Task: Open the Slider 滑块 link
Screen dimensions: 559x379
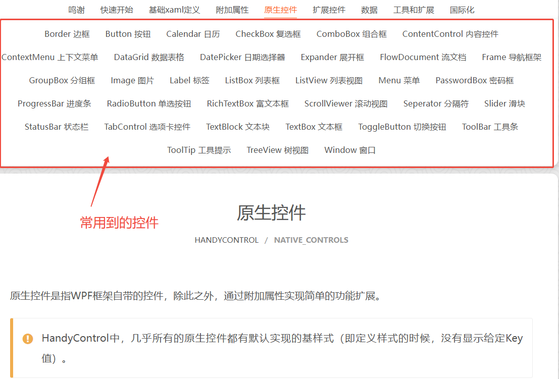Action: pos(504,103)
